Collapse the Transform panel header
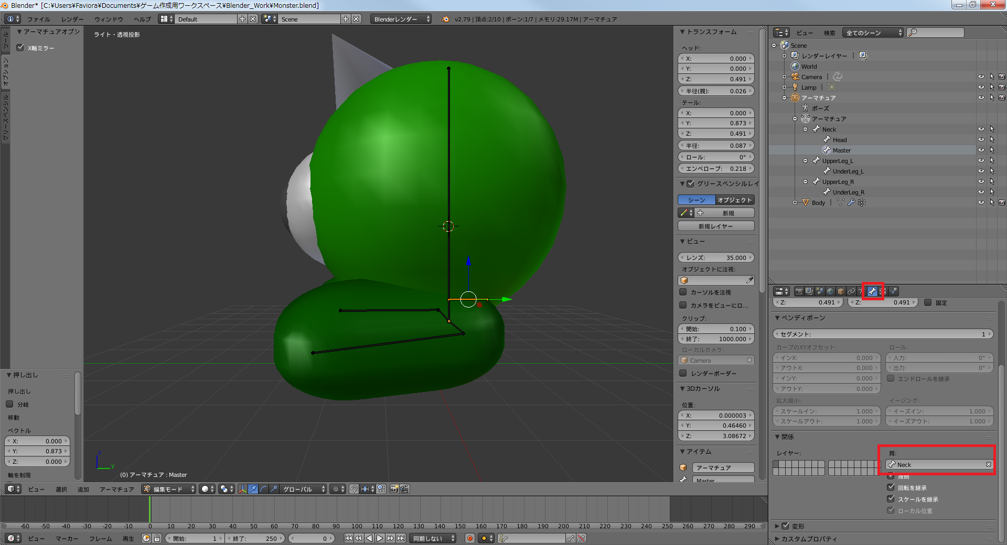1007x545 pixels. click(x=711, y=32)
